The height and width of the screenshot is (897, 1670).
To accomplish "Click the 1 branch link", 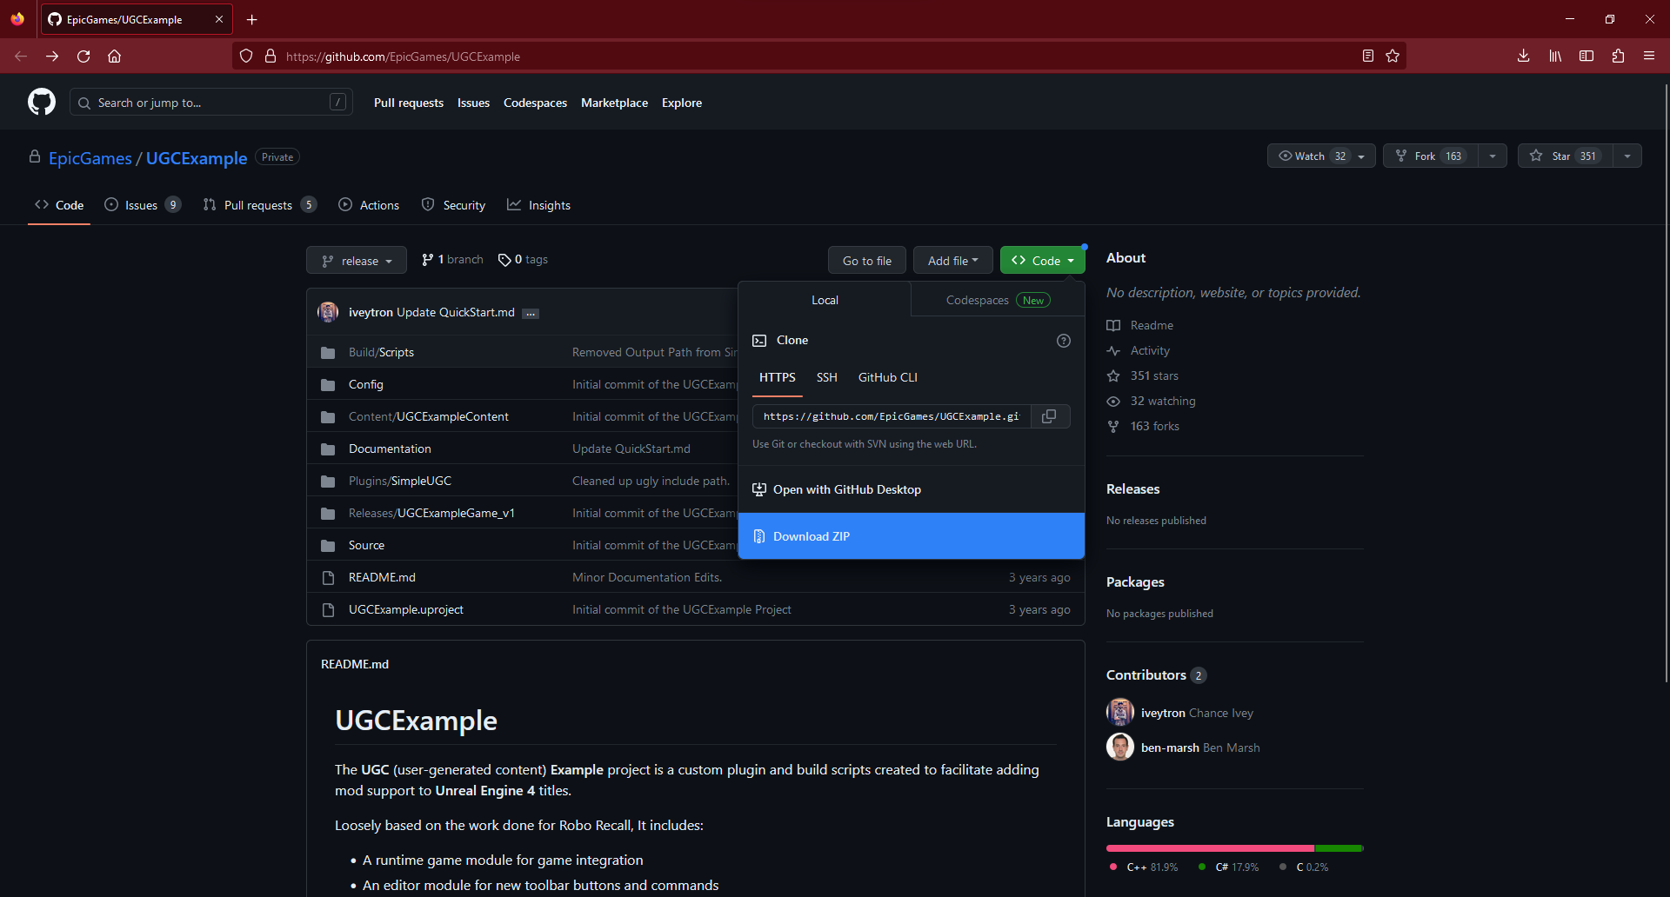I will tap(452, 259).
